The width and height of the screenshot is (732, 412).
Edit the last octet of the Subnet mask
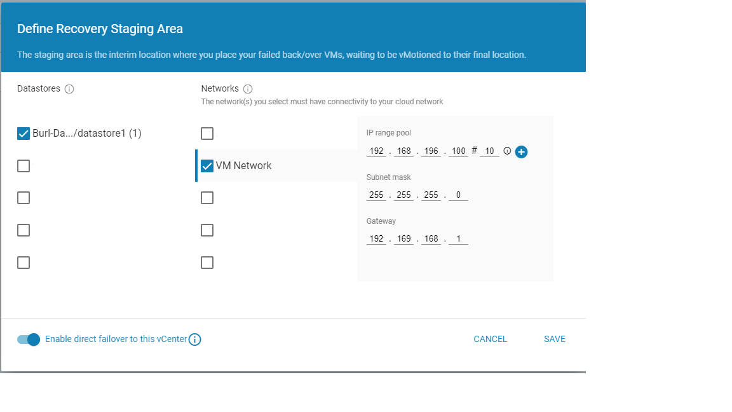(458, 195)
